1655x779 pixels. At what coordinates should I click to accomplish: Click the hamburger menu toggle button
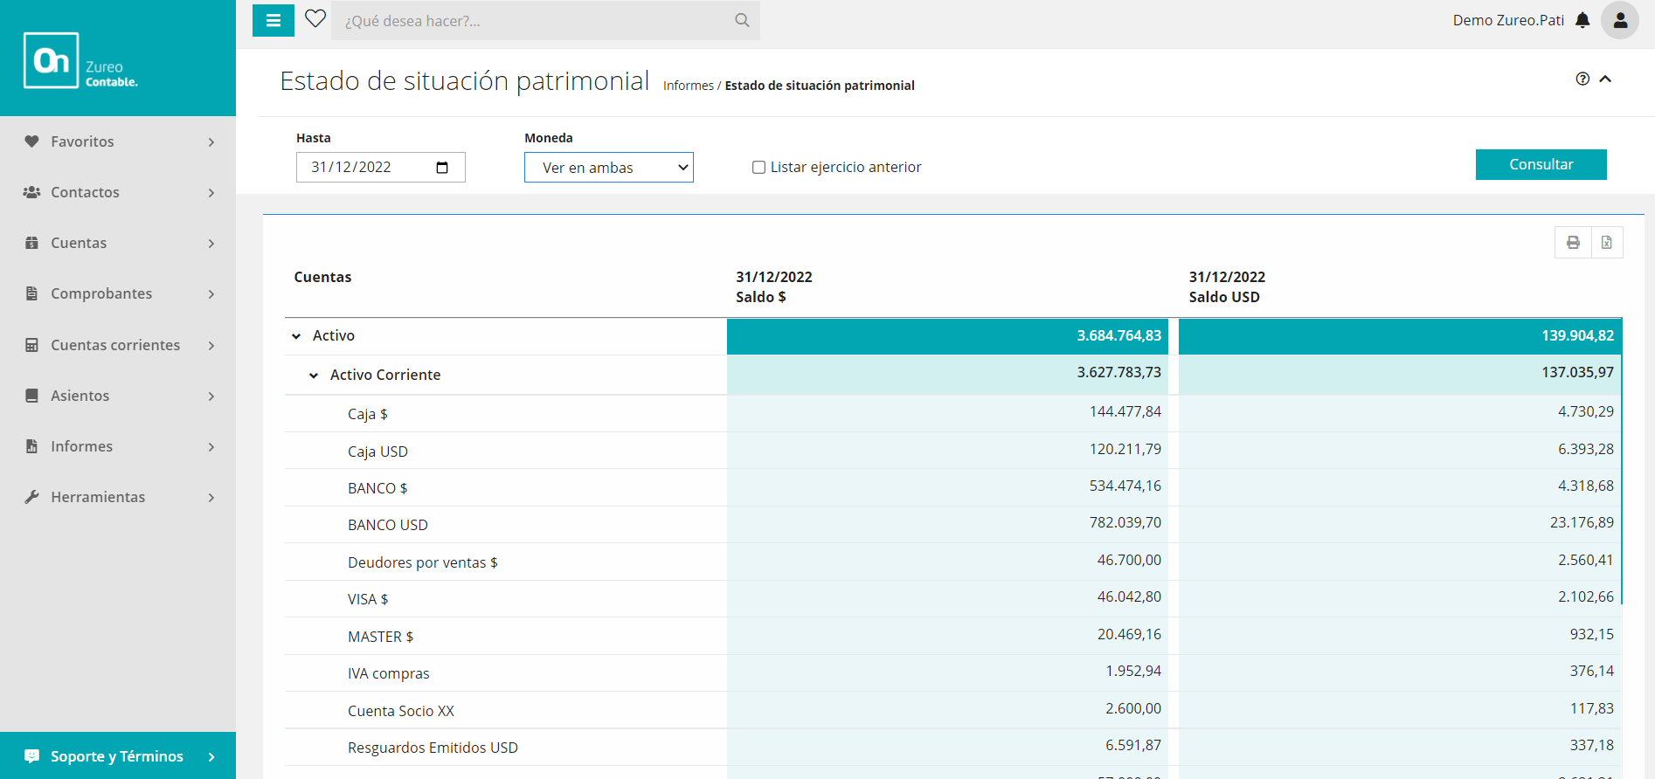tap(273, 20)
